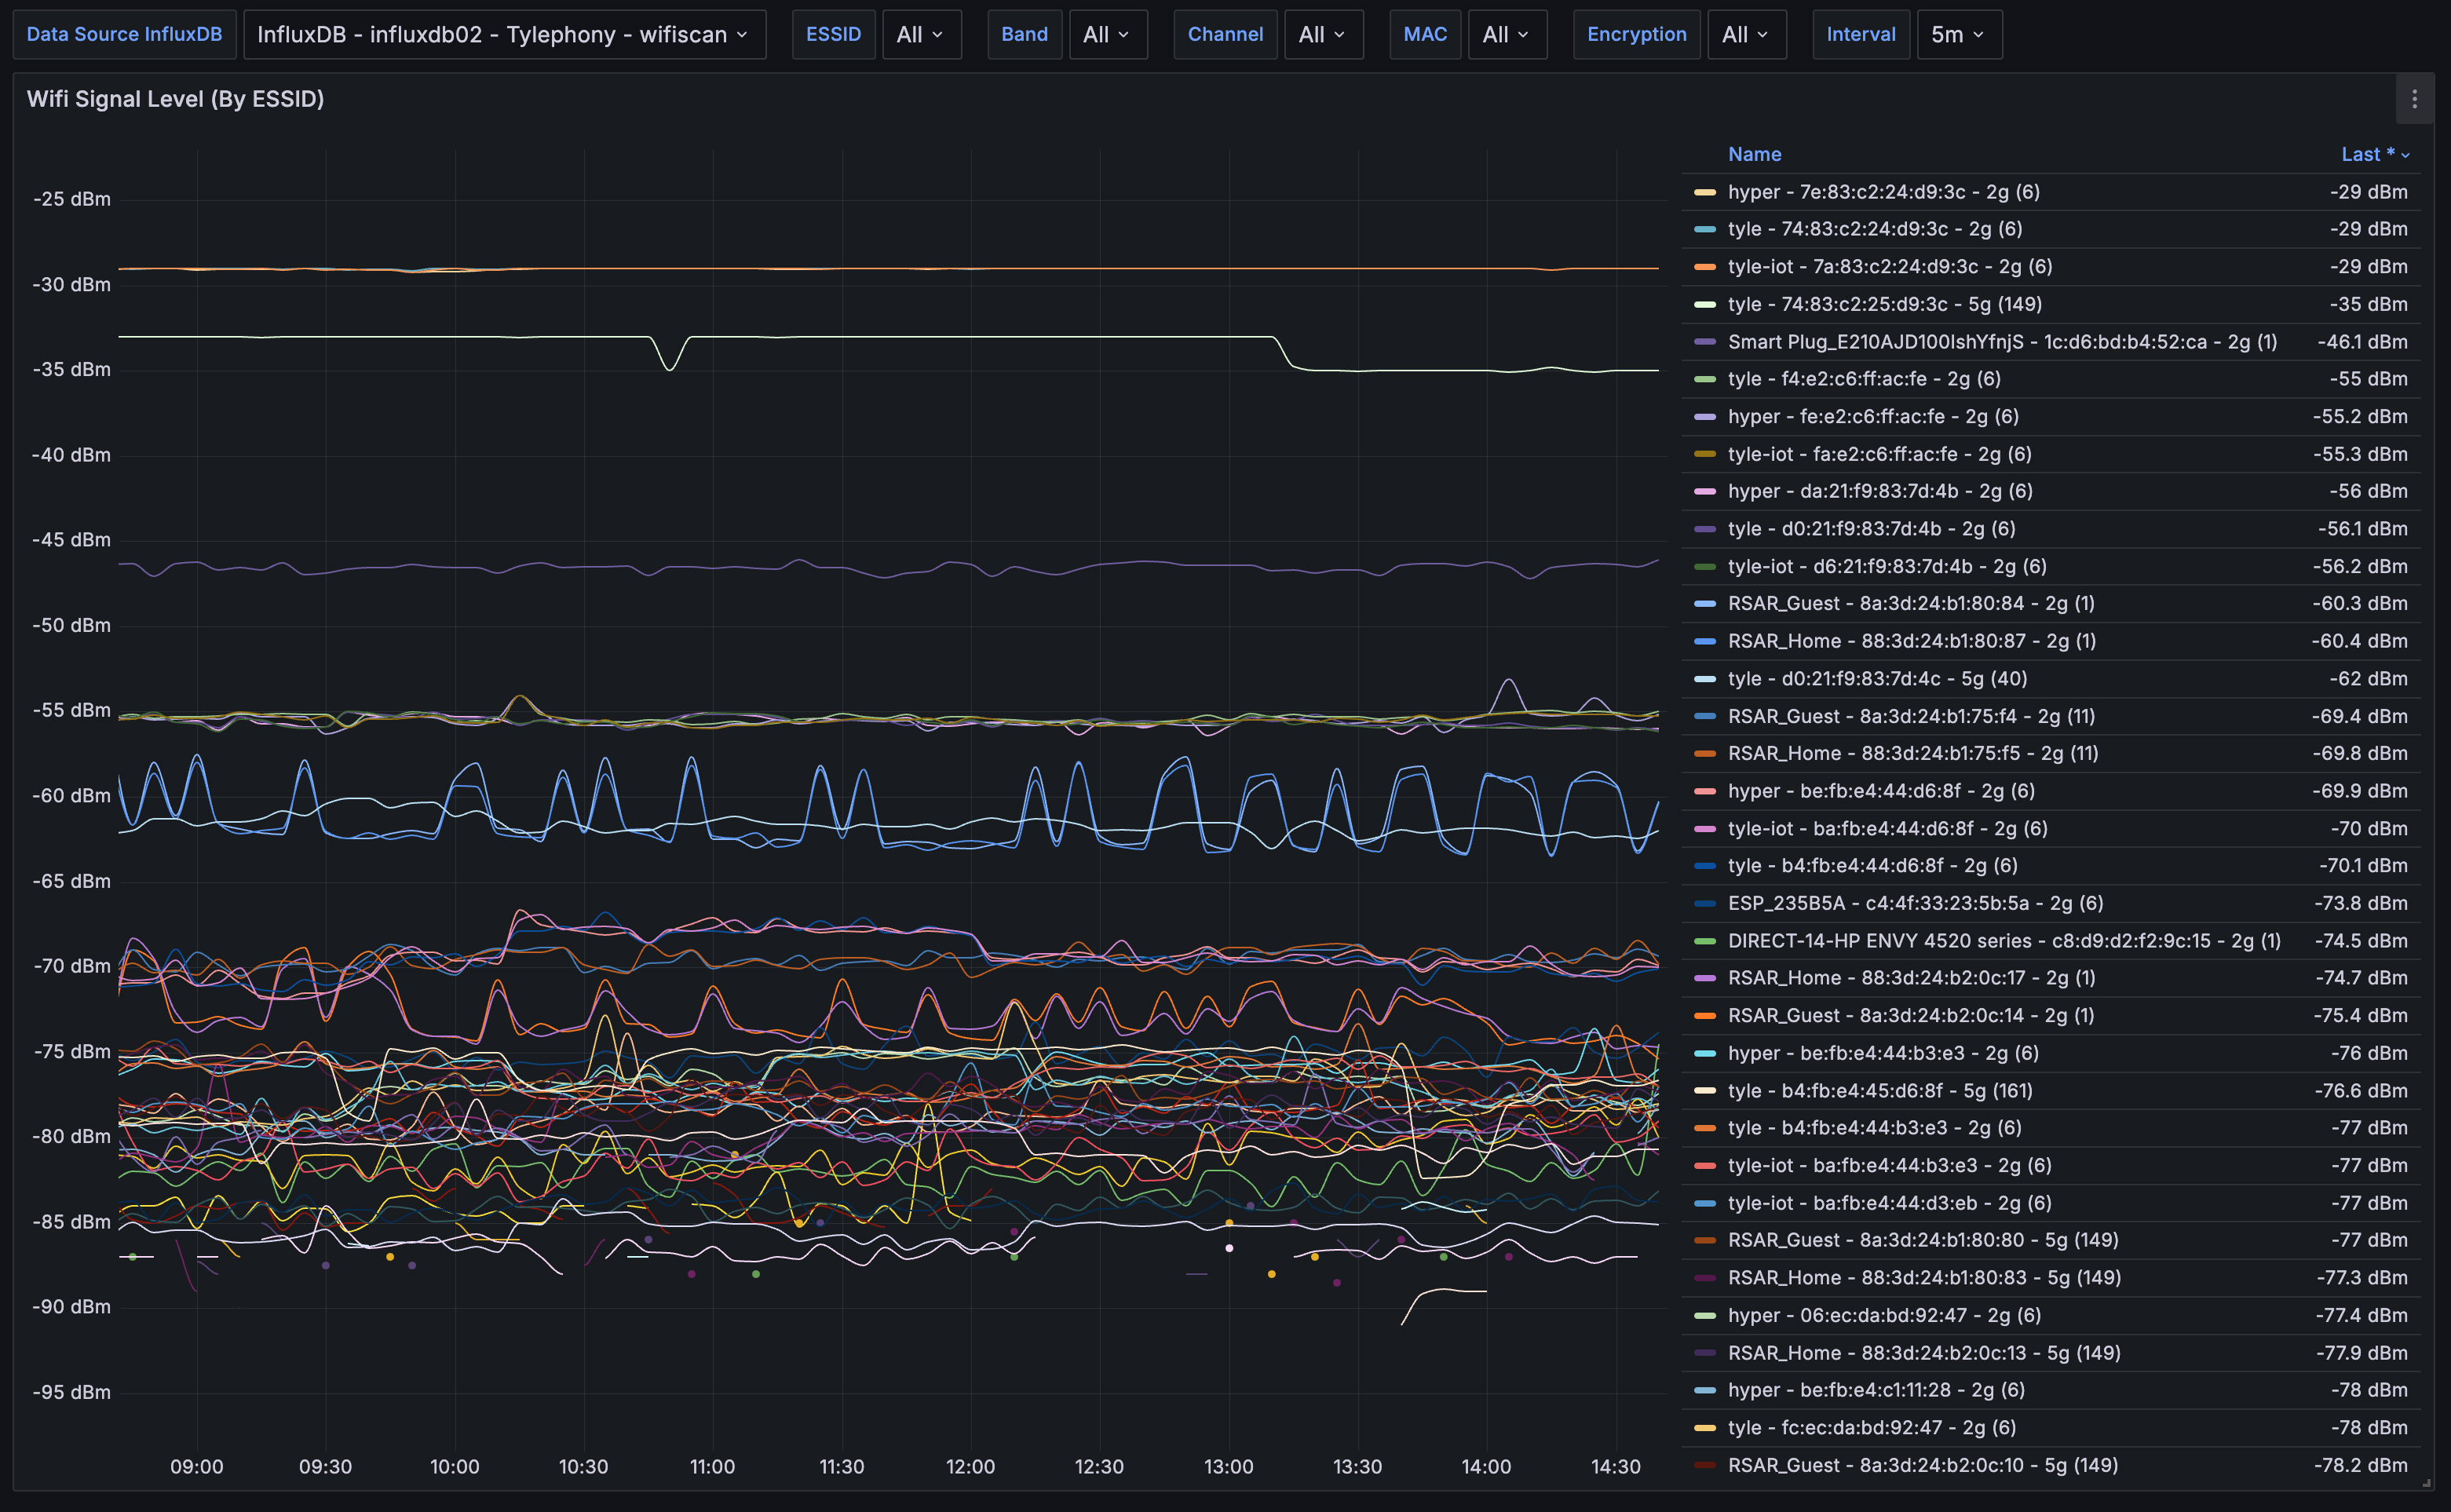This screenshot has width=2451, height=1512.
Task: Click the resize handle at the panel corner
Action: pyautogui.click(x=2426, y=1483)
